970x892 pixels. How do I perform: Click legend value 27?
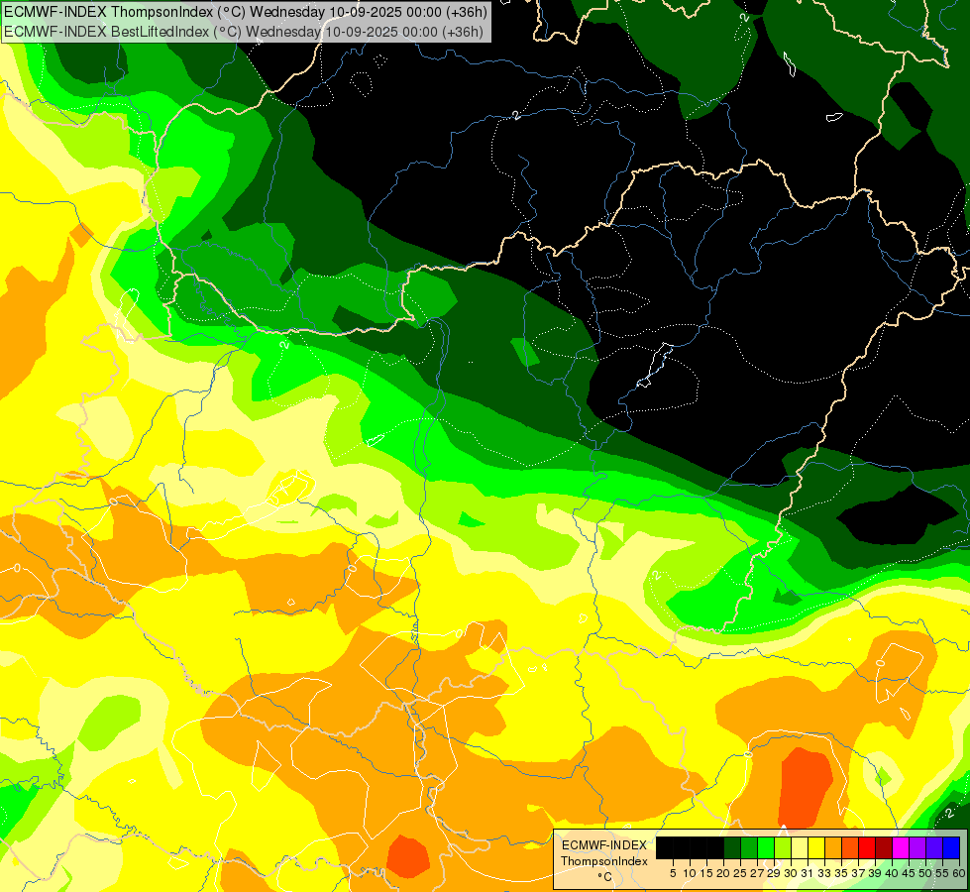757,873
